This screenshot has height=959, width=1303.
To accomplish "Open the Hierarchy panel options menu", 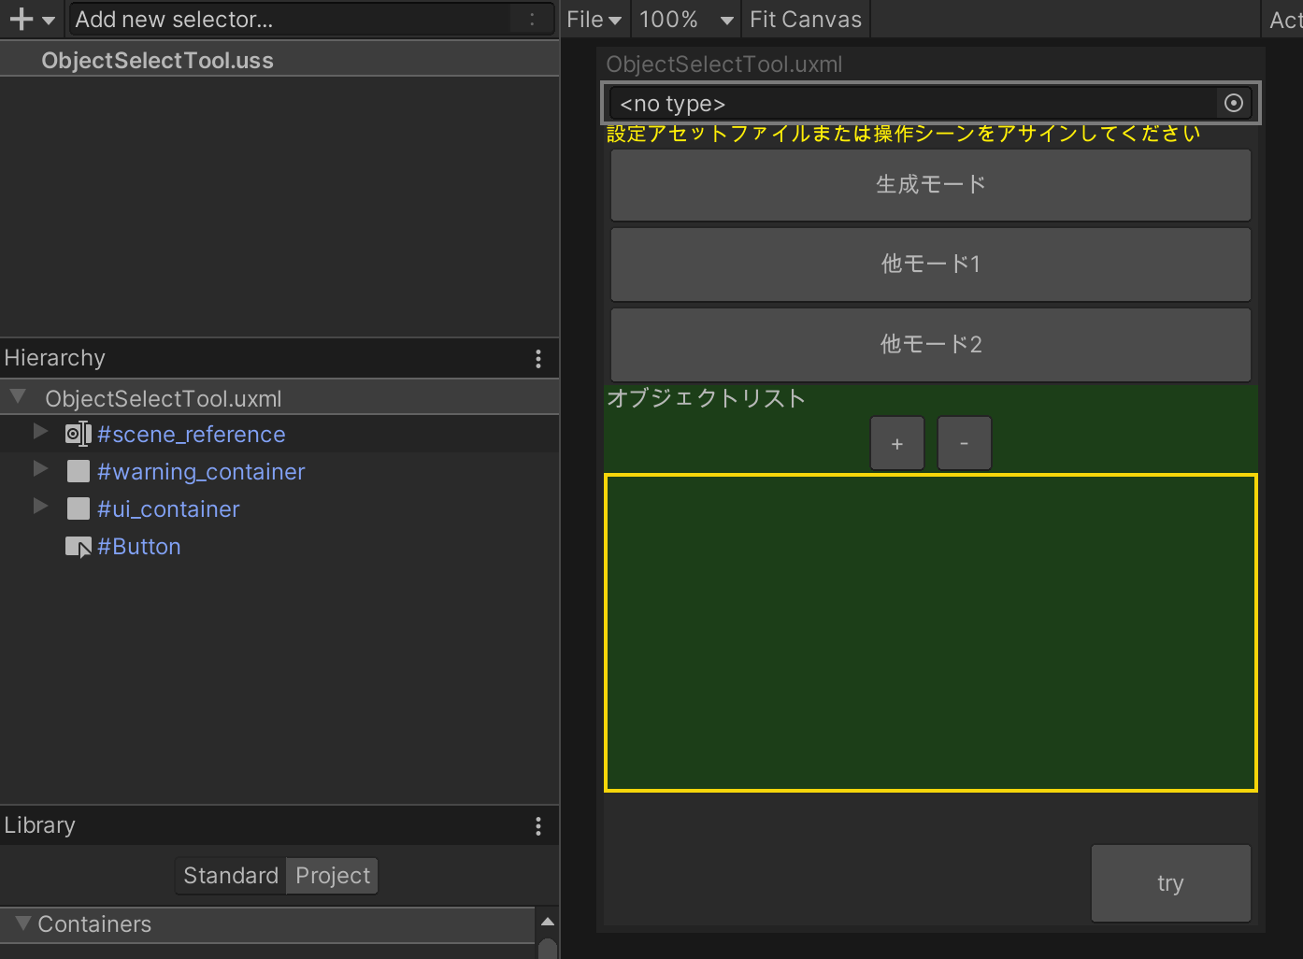I will pyautogui.click(x=538, y=359).
